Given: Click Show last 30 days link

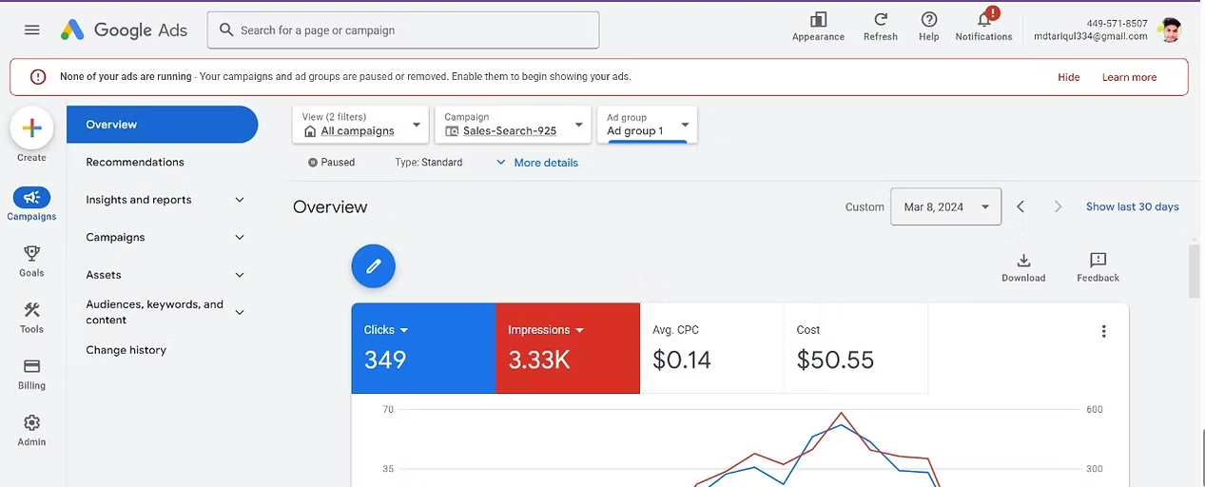Looking at the screenshot, I should (1132, 206).
